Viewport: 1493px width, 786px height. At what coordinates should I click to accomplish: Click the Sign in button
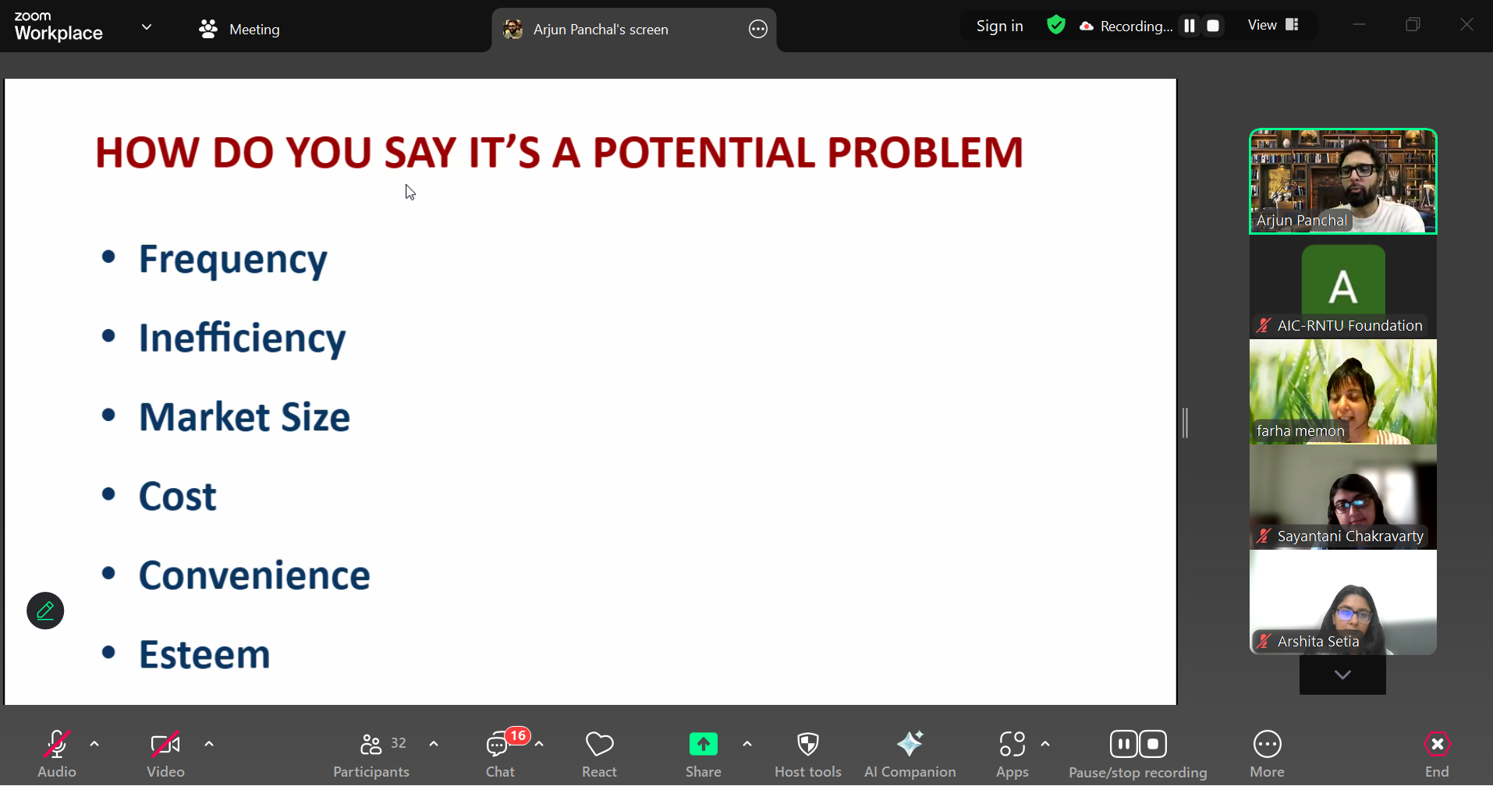[x=999, y=27]
